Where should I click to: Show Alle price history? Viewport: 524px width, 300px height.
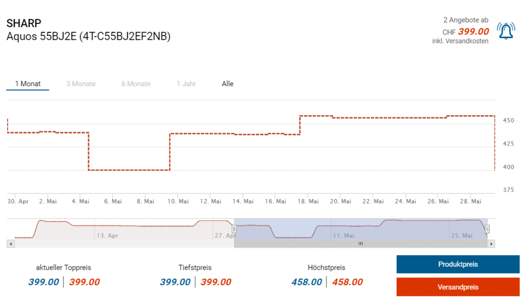coord(228,84)
